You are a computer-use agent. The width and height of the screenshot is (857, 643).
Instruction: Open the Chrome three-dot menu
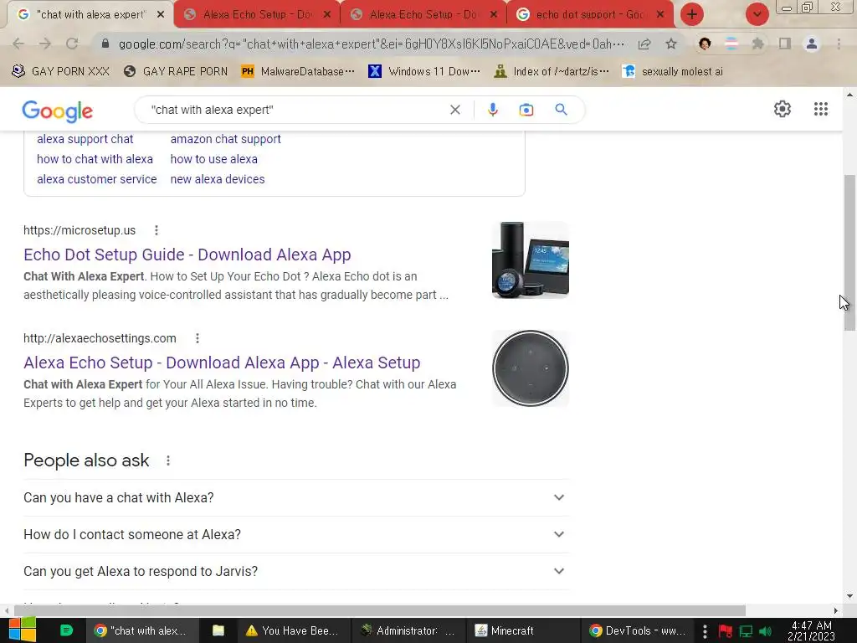[x=839, y=44]
